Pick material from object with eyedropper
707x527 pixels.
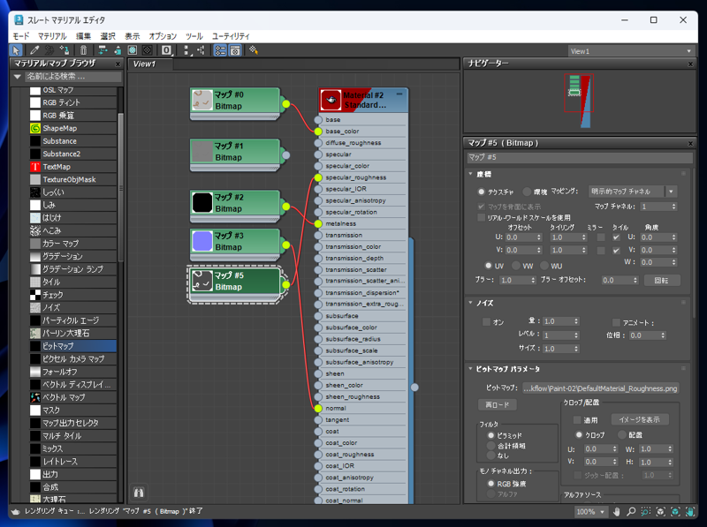[34, 50]
